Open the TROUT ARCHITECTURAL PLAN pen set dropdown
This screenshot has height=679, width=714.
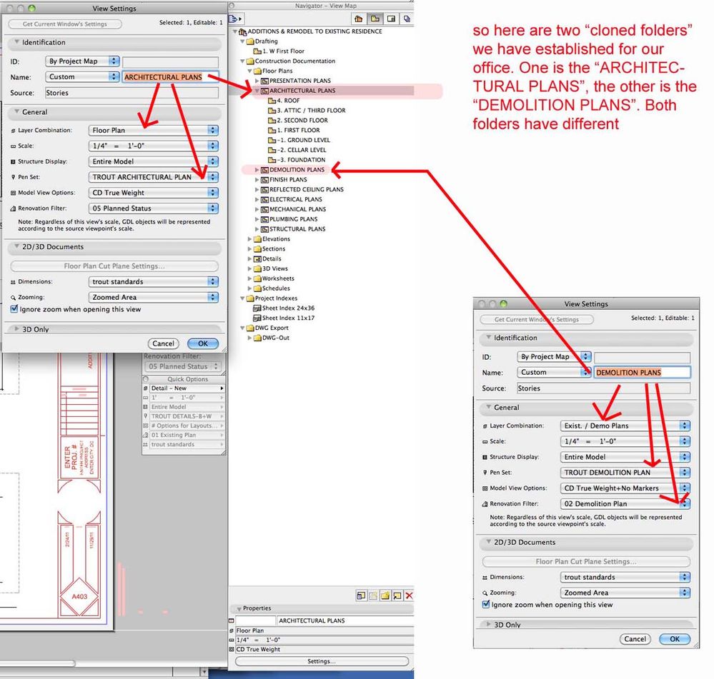(154, 177)
